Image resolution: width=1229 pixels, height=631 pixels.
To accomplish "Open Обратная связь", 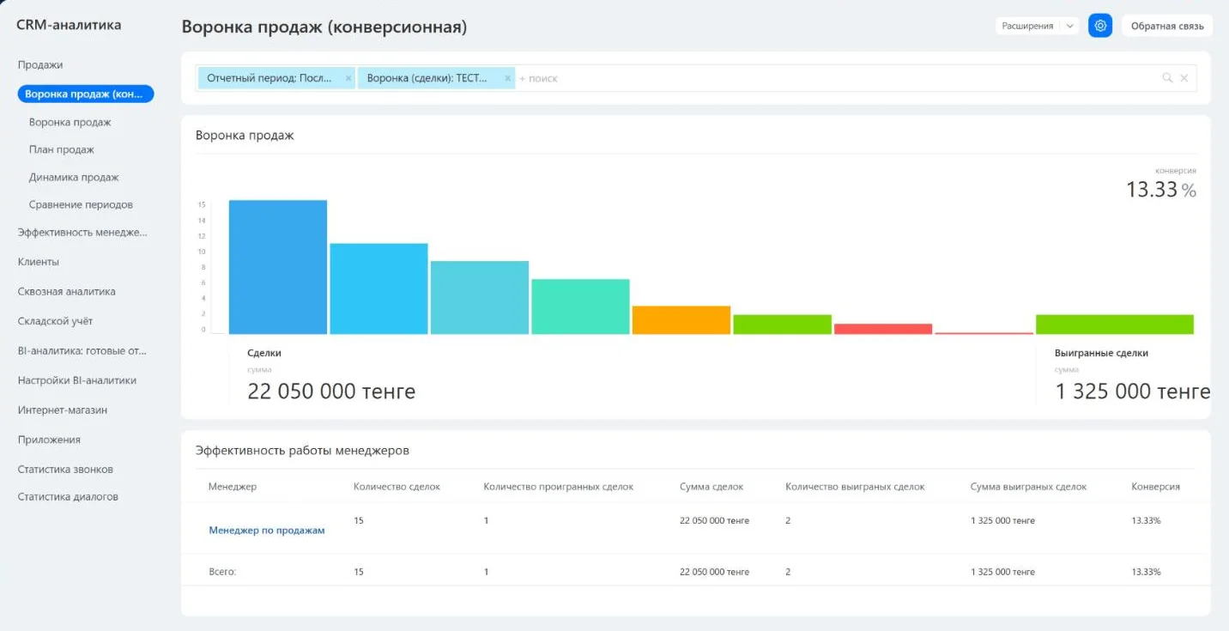I will 1167,26.
